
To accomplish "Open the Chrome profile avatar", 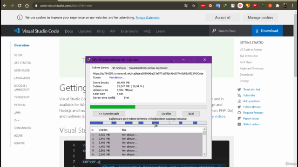I will tap(285, 6).
